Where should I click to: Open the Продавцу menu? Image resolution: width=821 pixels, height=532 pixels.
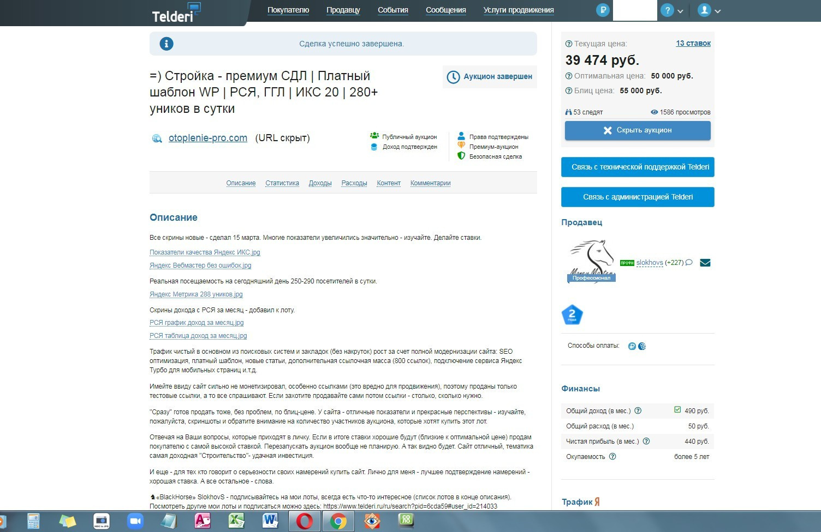click(343, 10)
